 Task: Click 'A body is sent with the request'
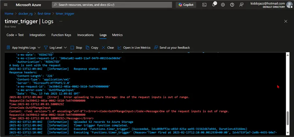pyautogui.click(x=35, y=66)
